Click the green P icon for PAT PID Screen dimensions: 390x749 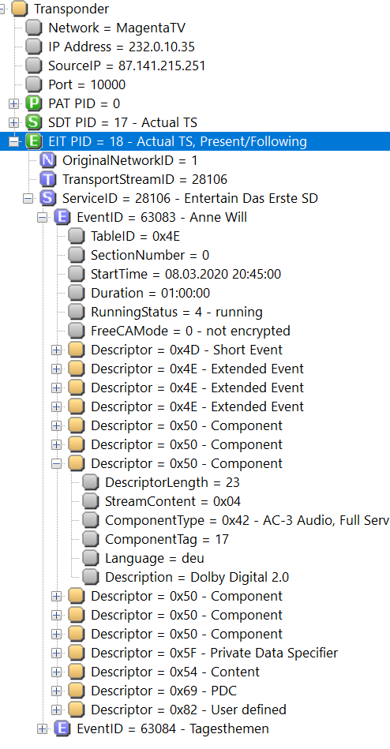pos(33,103)
